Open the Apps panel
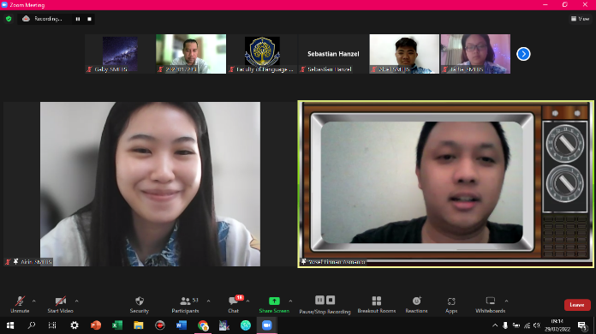 point(451,305)
